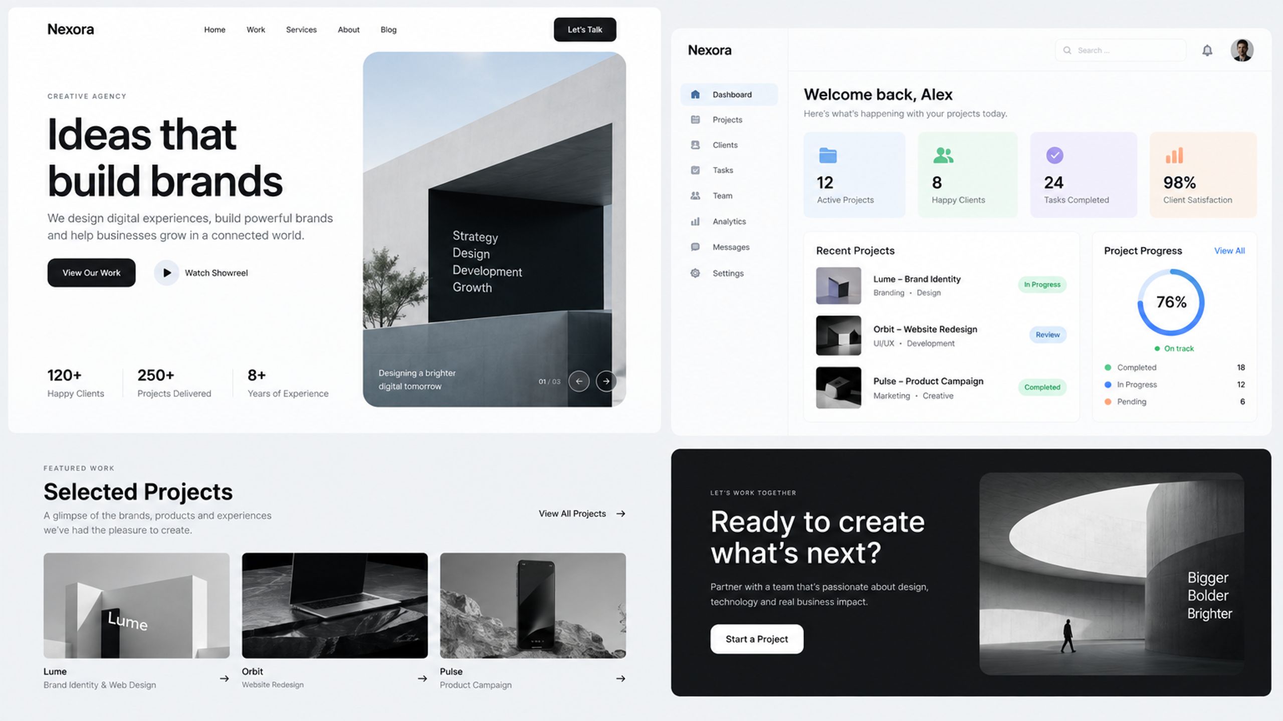Click the Tasks Completed checkmark icon
Viewport: 1283px width, 721px height.
(x=1054, y=155)
